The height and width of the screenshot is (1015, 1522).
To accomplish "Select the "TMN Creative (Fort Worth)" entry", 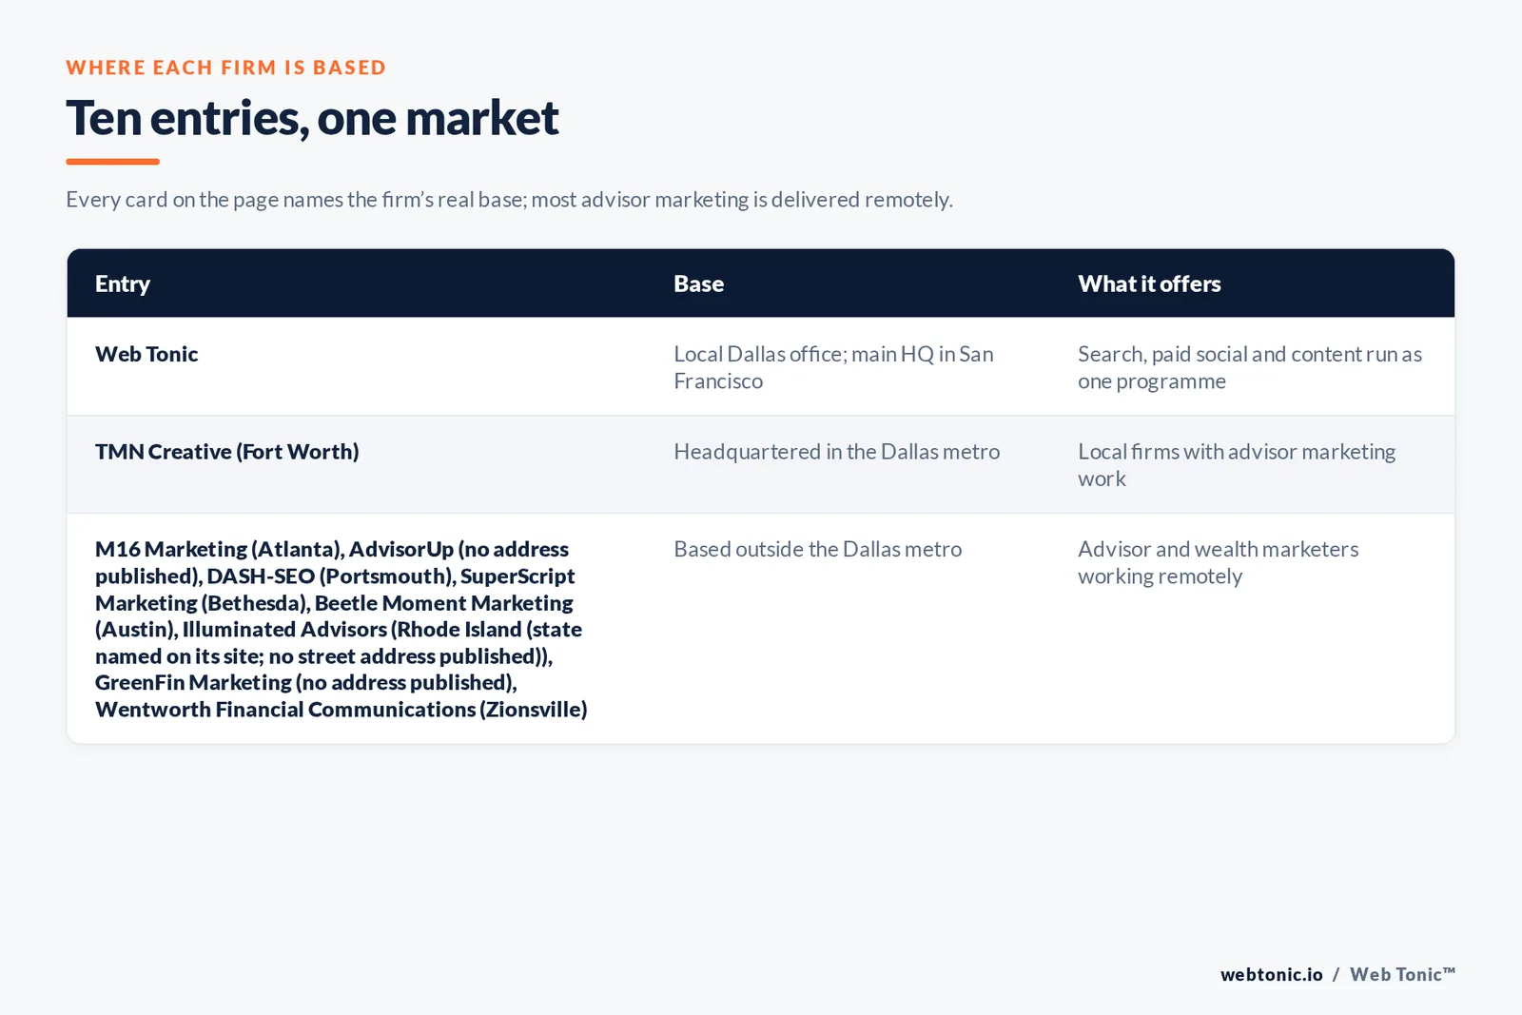I will 227,452.
